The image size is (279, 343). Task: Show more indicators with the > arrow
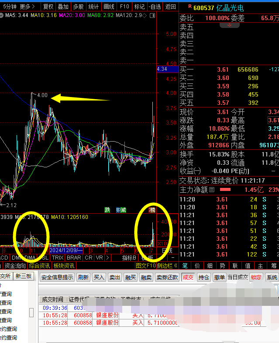point(107,258)
